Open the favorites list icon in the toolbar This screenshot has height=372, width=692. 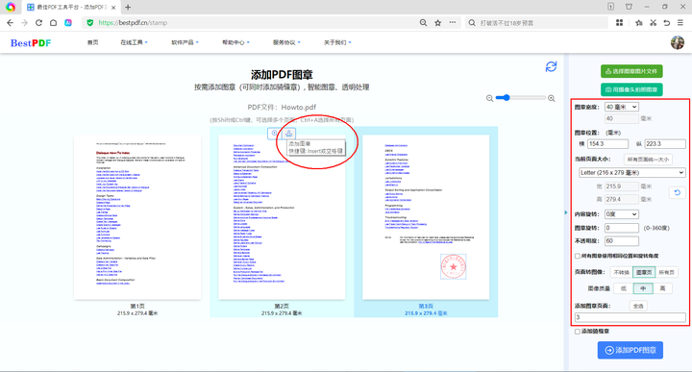coord(638,22)
